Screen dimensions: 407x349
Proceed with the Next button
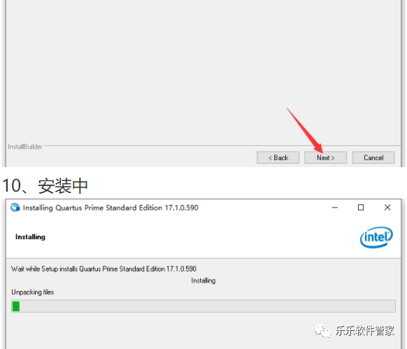tap(325, 157)
